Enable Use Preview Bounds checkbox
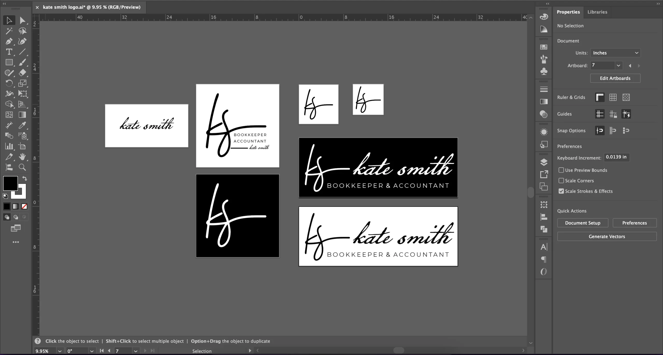This screenshot has width=663, height=355. pos(561,170)
